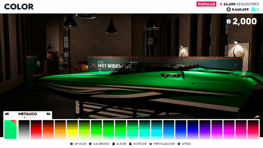Select the highlighted paint type page indicator dot

tap(25, 117)
